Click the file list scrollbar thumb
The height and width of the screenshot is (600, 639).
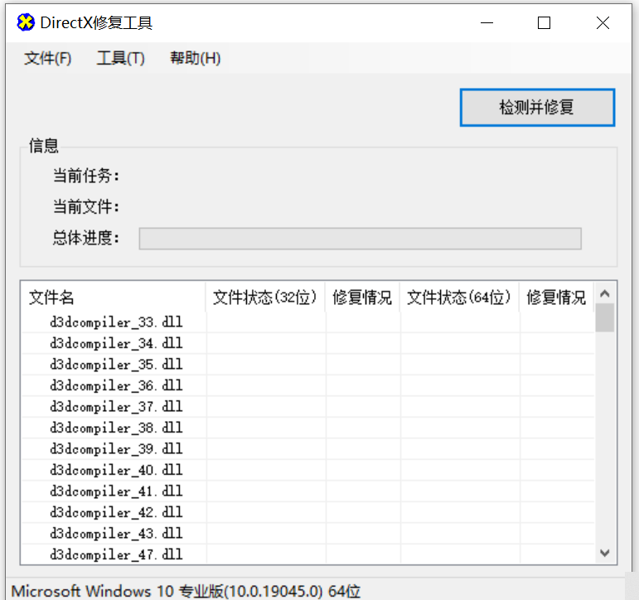coord(605,318)
